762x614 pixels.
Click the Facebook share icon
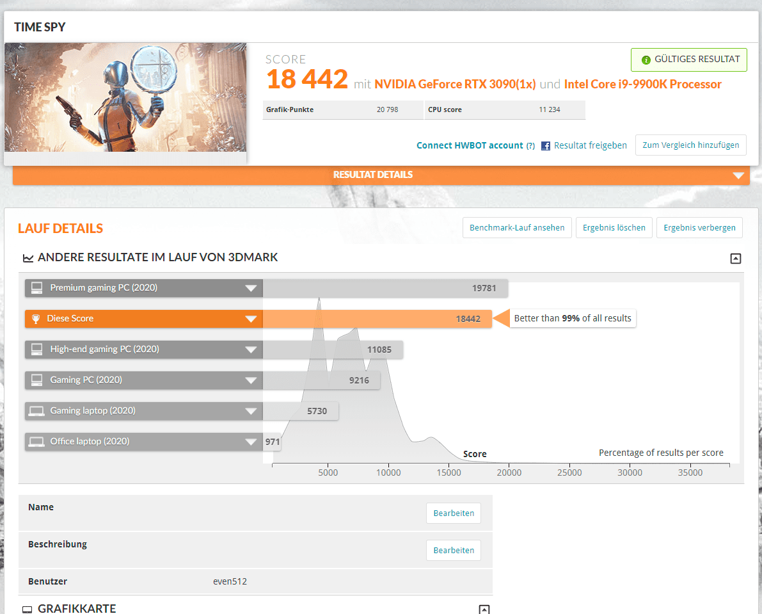pos(546,146)
